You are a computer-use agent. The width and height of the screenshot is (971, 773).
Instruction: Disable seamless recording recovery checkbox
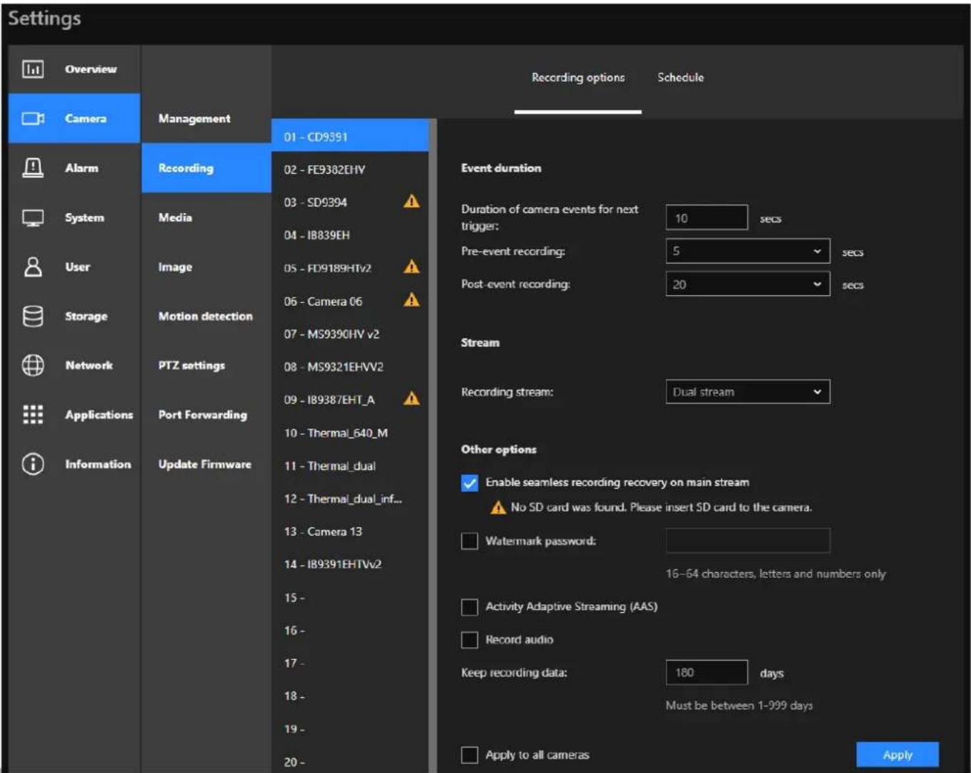coord(469,483)
